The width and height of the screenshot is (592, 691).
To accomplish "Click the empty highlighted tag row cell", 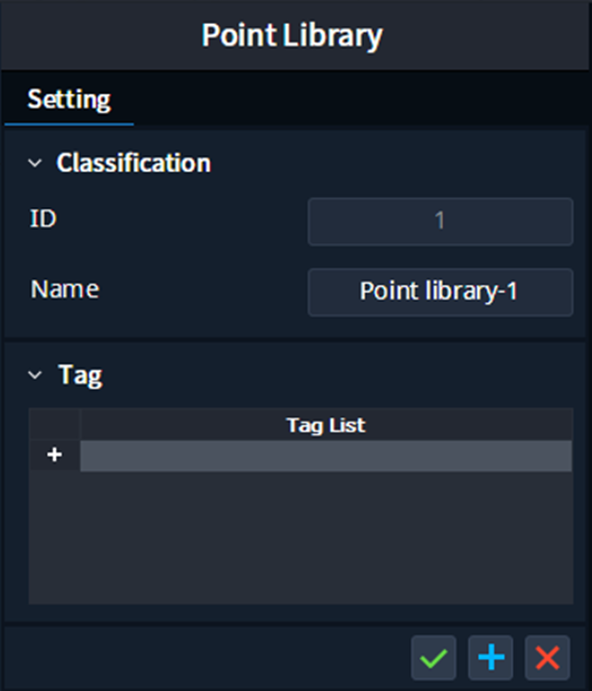I will coord(326,455).
